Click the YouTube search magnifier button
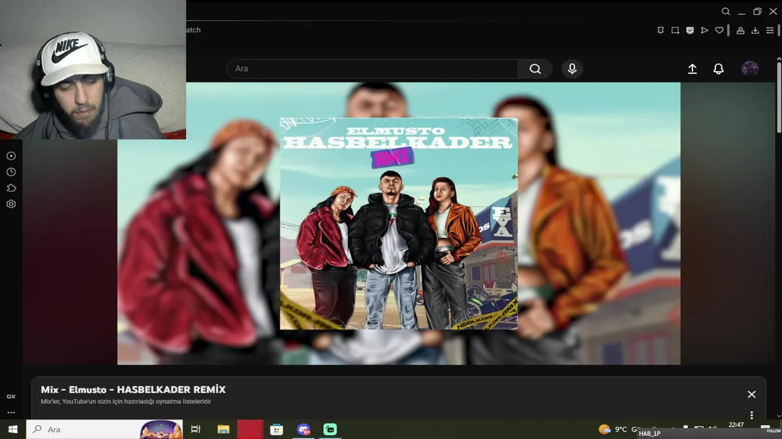782x439 pixels. [x=535, y=69]
